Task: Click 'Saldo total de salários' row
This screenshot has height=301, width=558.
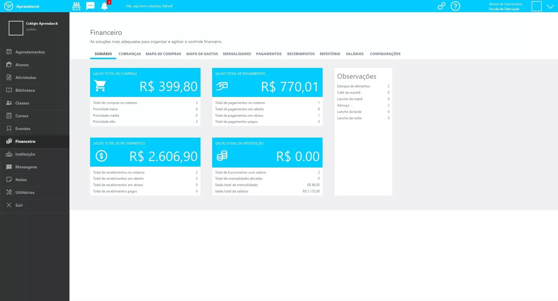Action: pos(267,191)
